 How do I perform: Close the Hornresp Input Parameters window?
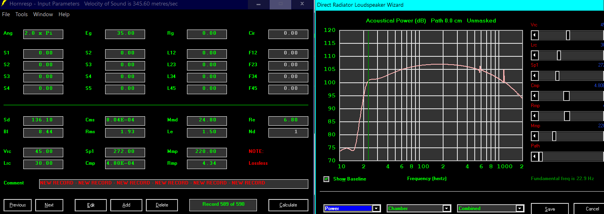point(302,4)
